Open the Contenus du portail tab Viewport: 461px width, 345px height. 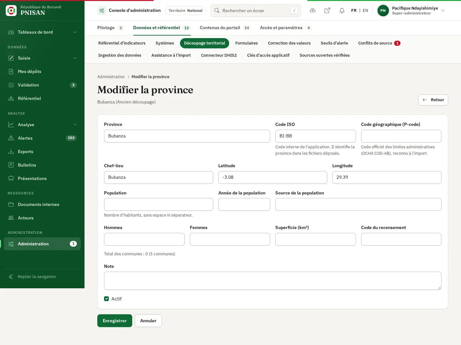tap(225, 28)
